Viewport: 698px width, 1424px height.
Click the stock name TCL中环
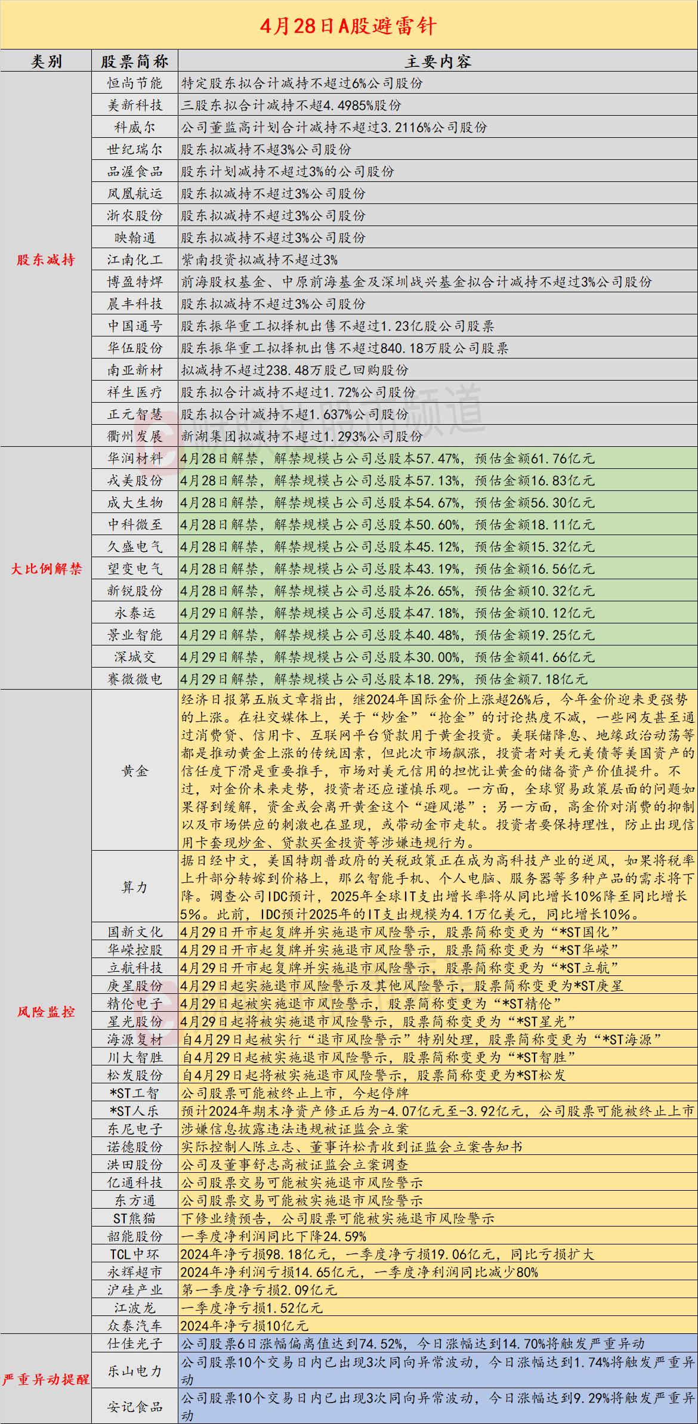135,1254
